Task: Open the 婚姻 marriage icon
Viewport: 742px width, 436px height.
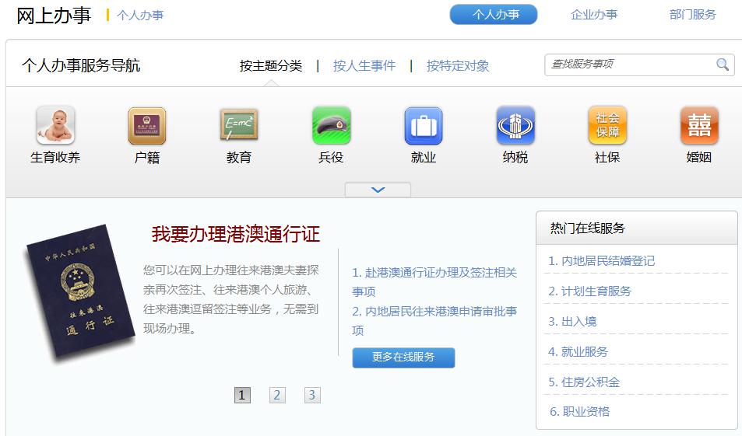Action: click(x=699, y=126)
